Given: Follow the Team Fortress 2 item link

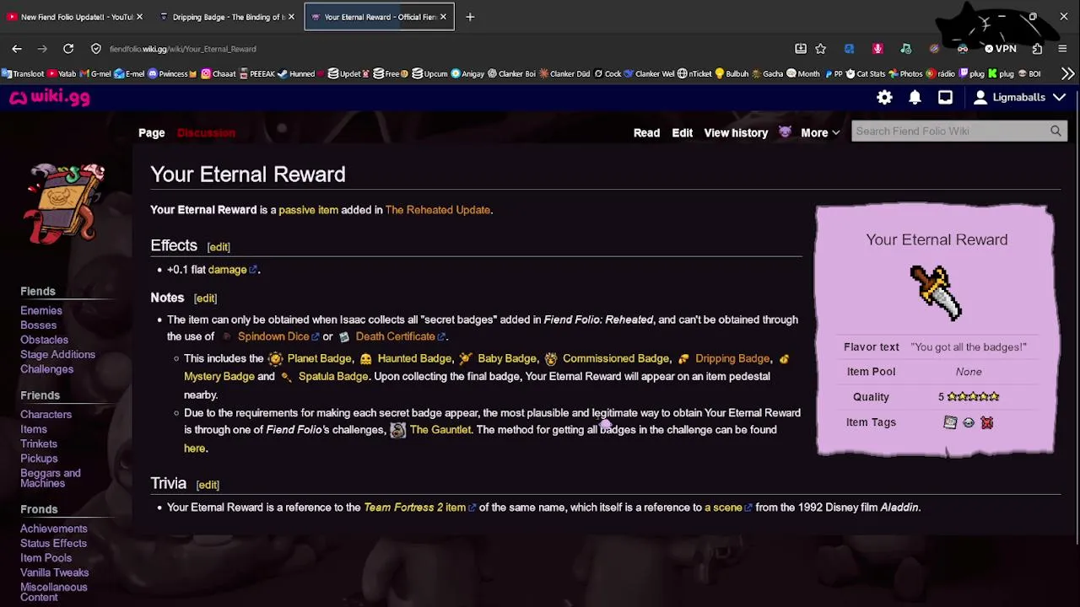Looking at the screenshot, I should (x=419, y=508).
